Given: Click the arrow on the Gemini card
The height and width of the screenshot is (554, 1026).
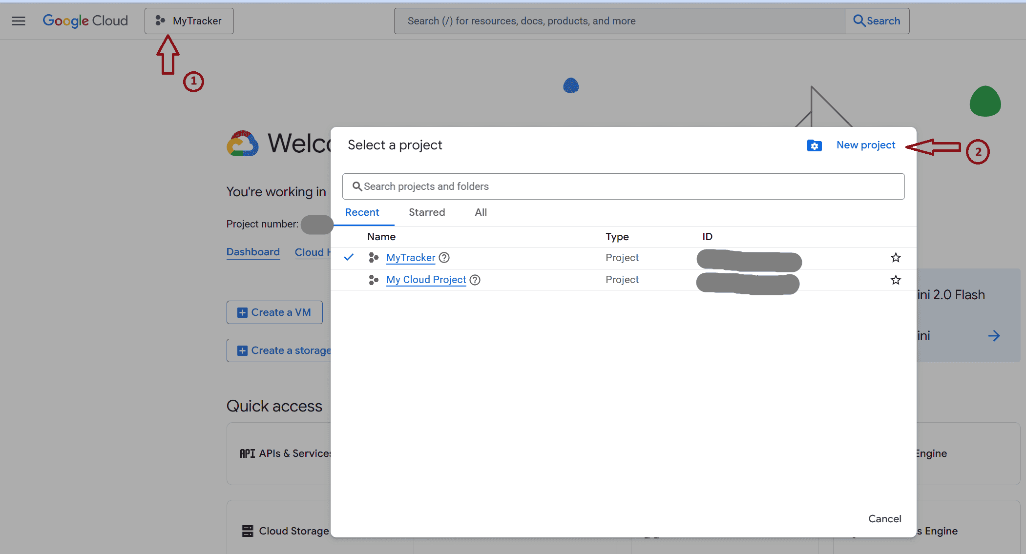Looking at the screenshot, I should click(x=994, y=336).
